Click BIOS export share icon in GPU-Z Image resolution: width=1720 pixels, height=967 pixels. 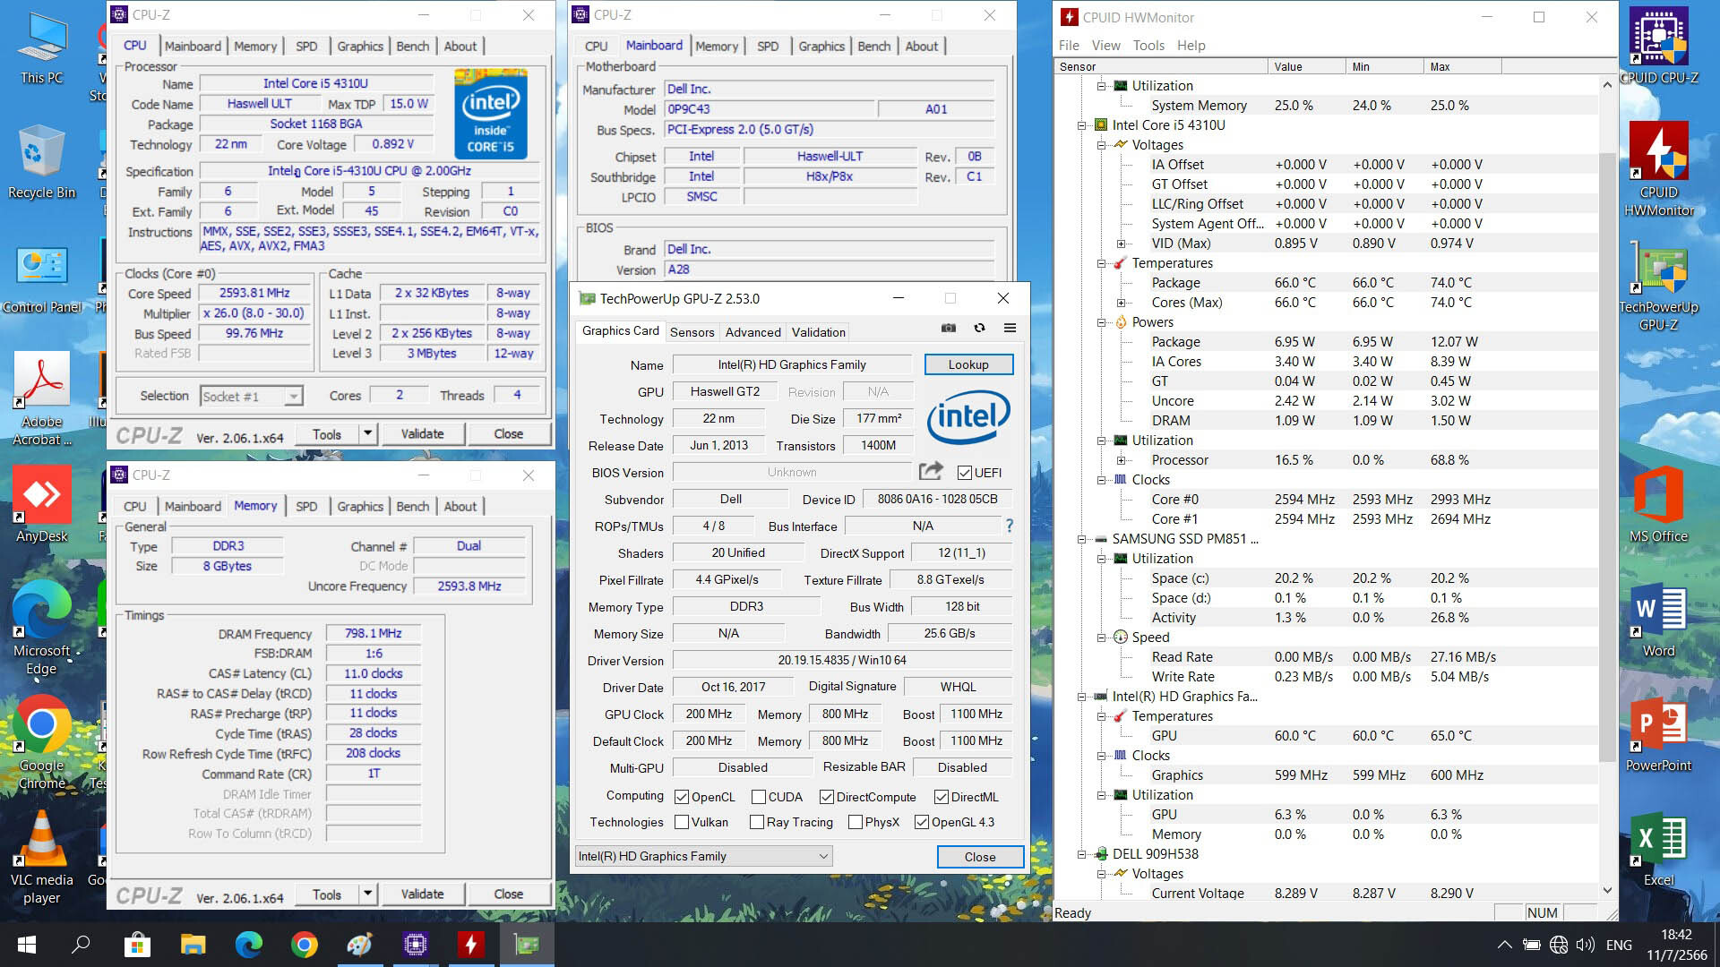[931, 471]
